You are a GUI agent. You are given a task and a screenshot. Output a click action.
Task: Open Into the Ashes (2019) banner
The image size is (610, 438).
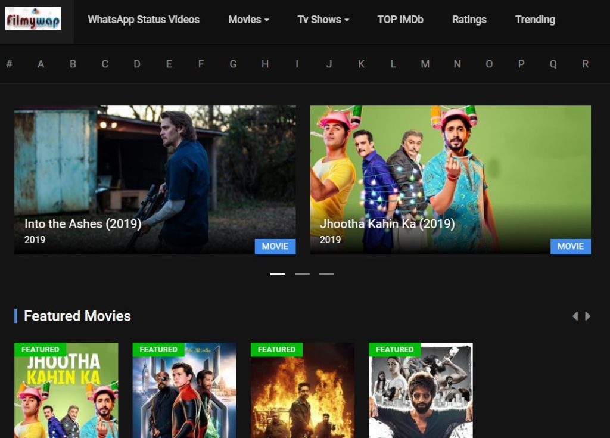click(155, 179)
